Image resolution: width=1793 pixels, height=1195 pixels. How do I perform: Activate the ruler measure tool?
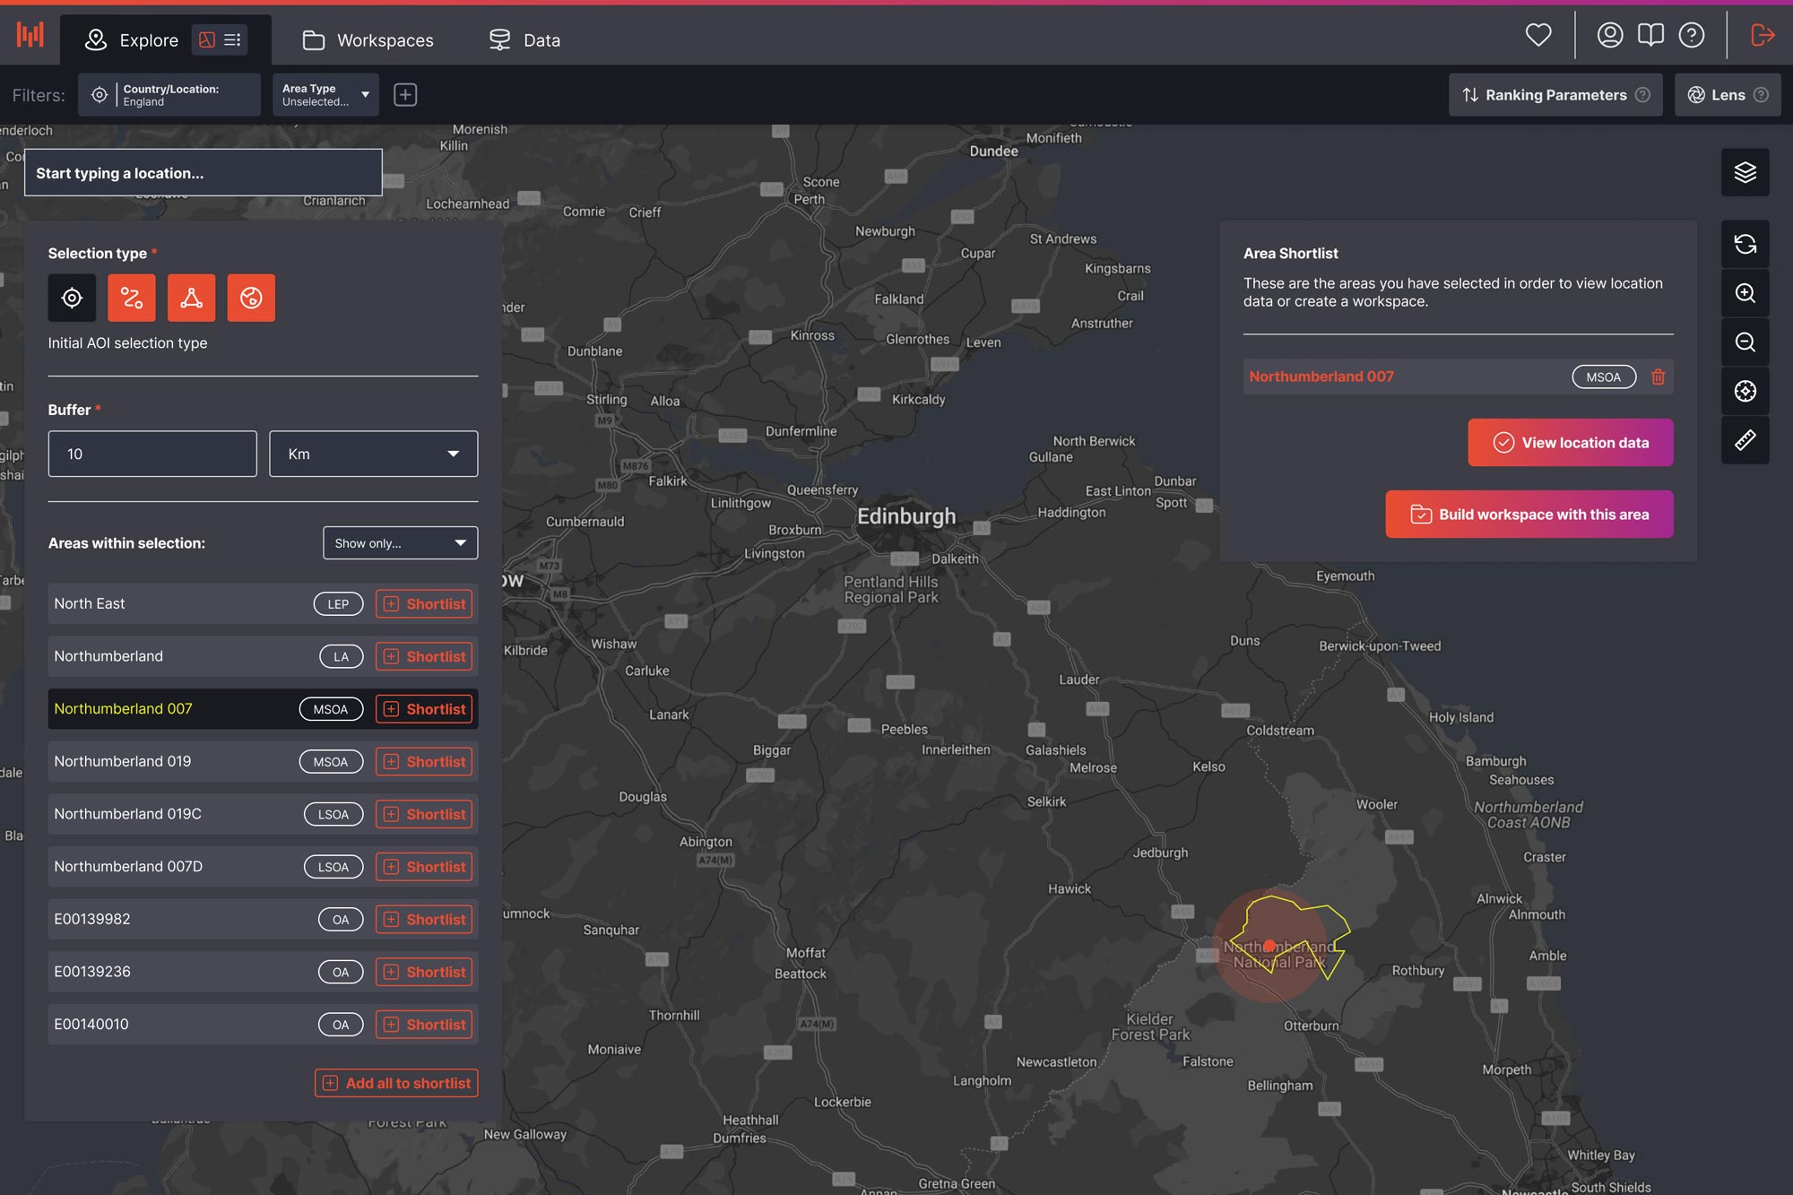(x=1745, y=440)
